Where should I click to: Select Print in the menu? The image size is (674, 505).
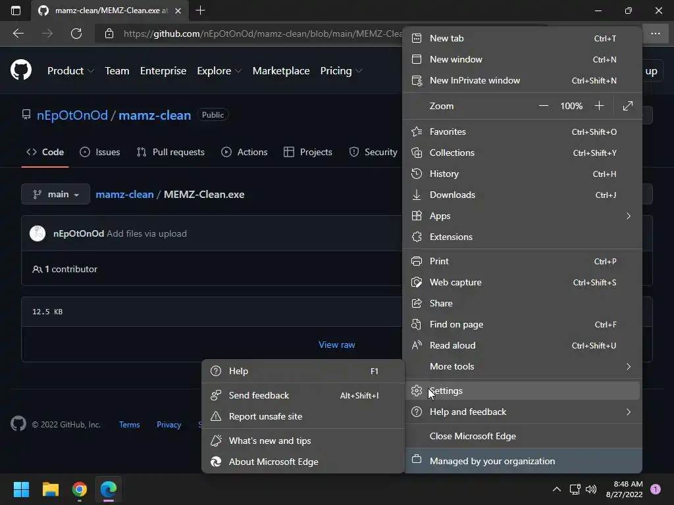pyautogui.click(x=522, y=261)
